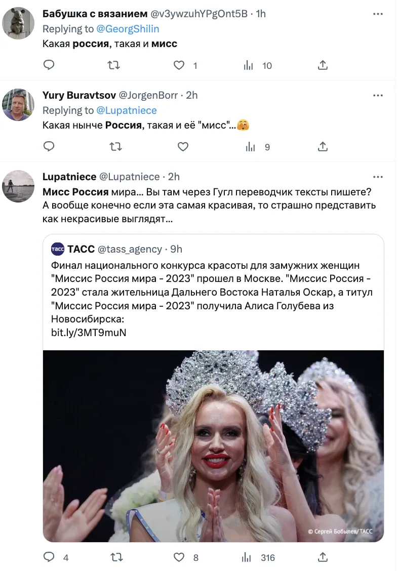The image size is (398, 571).
Task: Open the share icon under Lupatniece's tweet
Action: click(323, 557)
